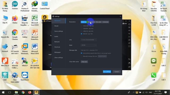Switch to Mobile mode resolution tab

[91, 22]
